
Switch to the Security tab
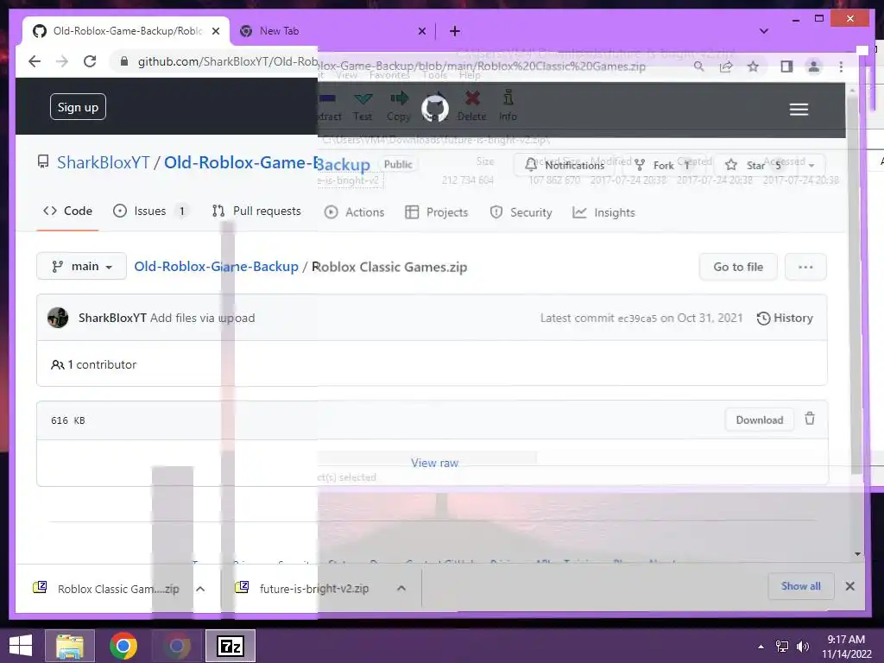click(x=521, y=212)
